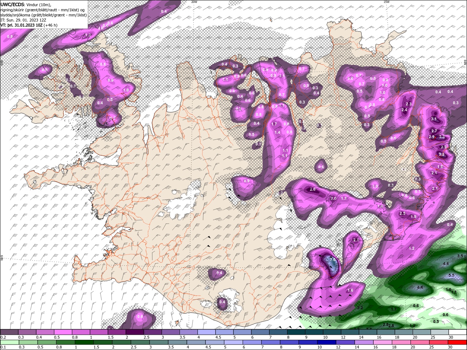Click the 15W longitude label
This screenshot has width=467, height=350.
386,2
